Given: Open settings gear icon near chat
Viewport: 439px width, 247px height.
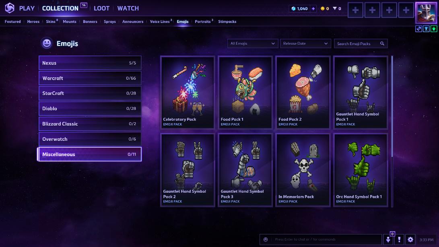Looking at the screenshot, I should coord(410,239).
